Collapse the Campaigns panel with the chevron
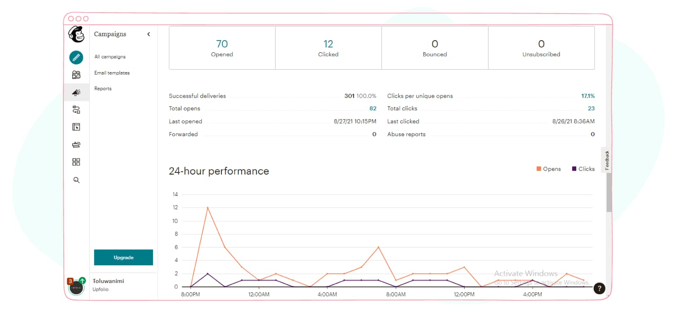Screen dimensions: 676x312 [x=149, y=34]
